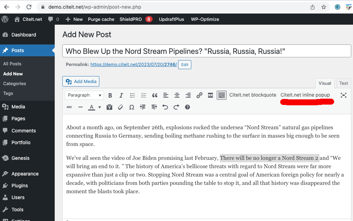Open UpdraftPlus admin bar menu

(x=171, y=19)
